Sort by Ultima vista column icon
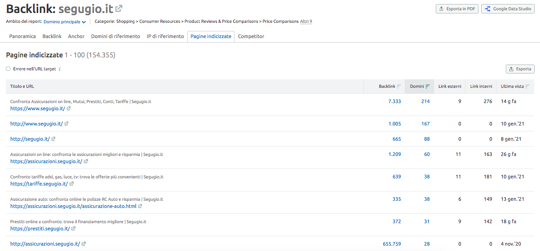The width and height of the screenshot is (540, 251). (527, 87)
